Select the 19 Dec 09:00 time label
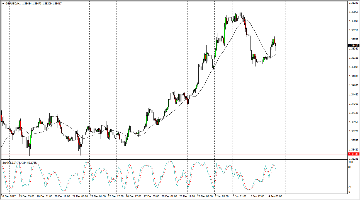This screenshot has width=360, height=200. (27, 196)
